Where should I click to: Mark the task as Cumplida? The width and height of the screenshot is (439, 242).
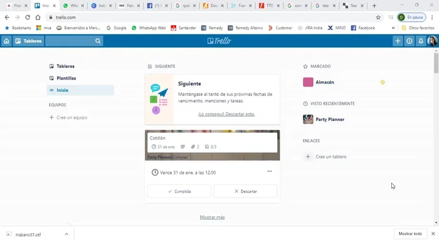point(179,191)
